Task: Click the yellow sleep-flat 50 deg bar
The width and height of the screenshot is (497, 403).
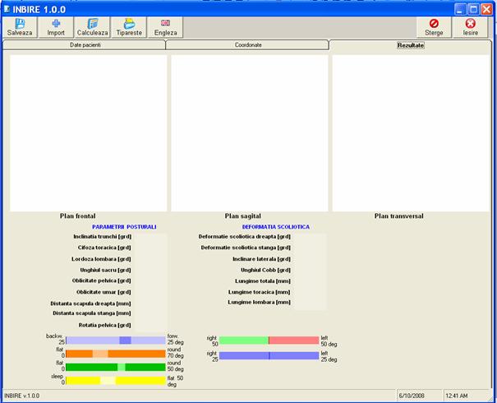Action: tap(115, 380)
